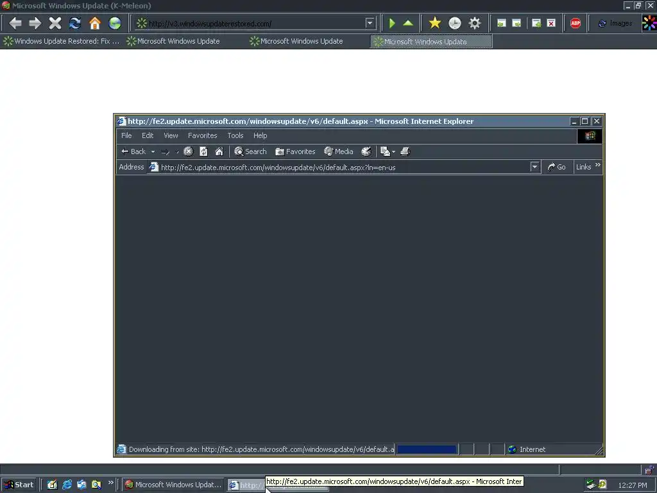This screenshot has width=657, height=493.
Task: Switch to previous tab icon
Action: click(501, 23)
